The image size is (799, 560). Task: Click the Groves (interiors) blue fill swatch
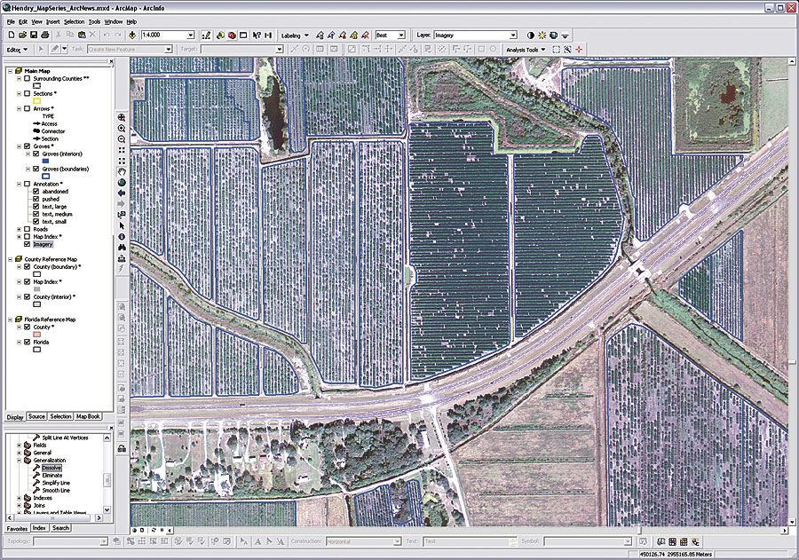(x=45, y=161)
